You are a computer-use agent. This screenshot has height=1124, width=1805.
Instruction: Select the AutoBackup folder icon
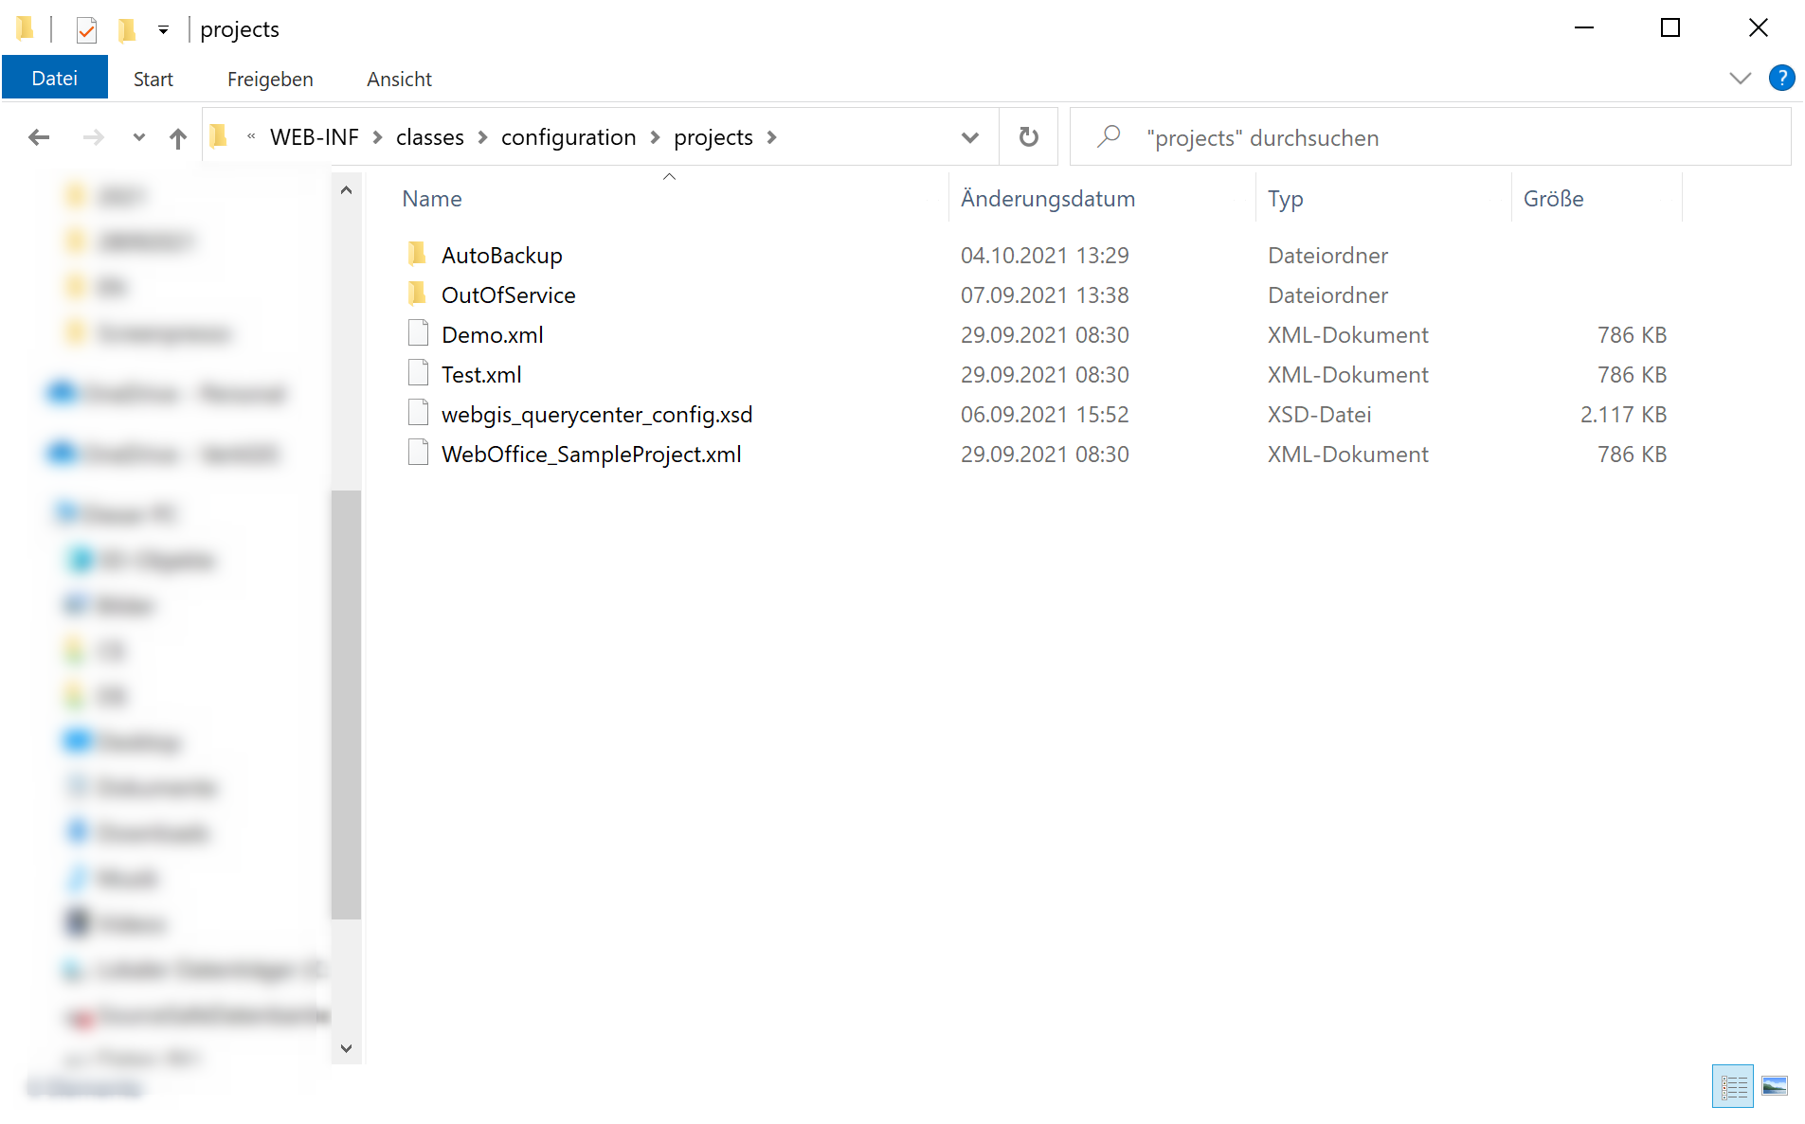417,254
